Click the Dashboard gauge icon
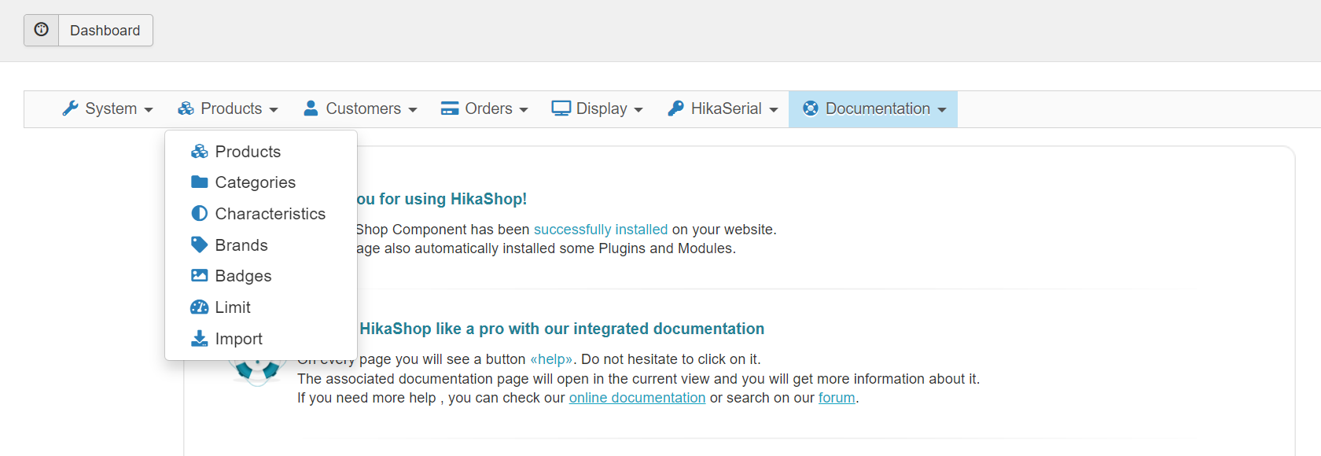Screen dimensions: 1321x456 (42, 30)
